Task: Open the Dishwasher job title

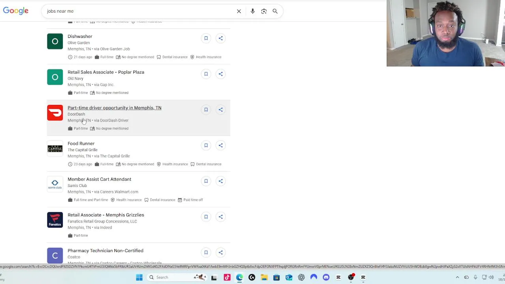Action: tap(80, 36)
